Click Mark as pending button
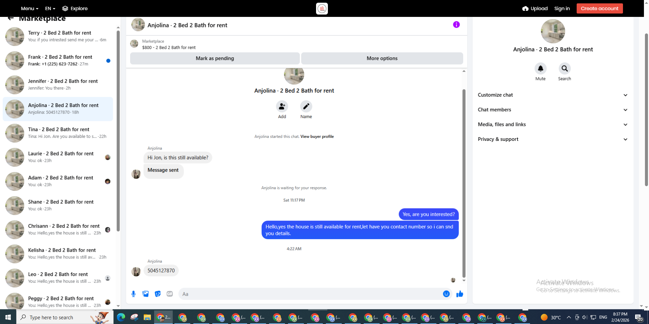The width and height of the screenshot is (649, 324). pos(215,58)
